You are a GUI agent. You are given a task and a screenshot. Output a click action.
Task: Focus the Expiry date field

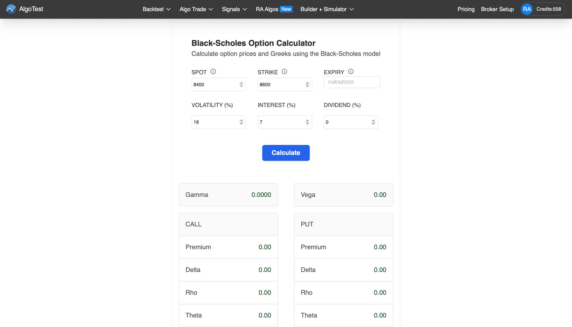[352, 82]
